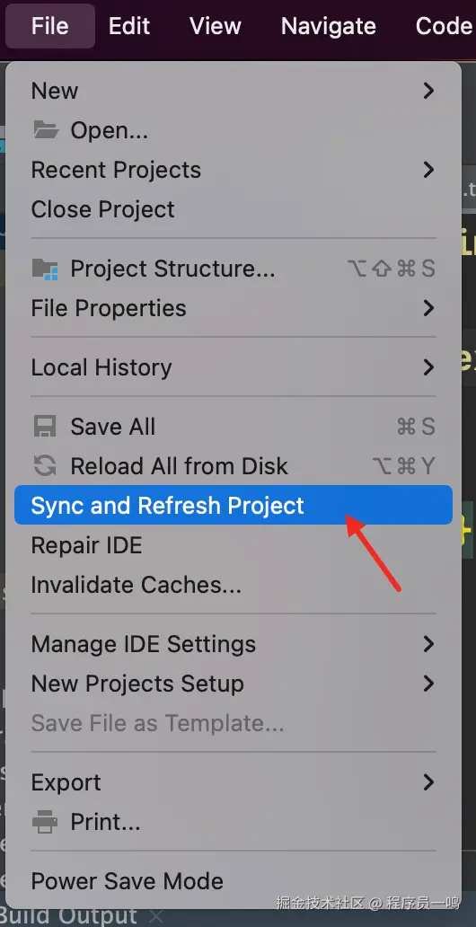
Task: Click the floppy disk Save All icon
Action: click(x=45, y=427)
